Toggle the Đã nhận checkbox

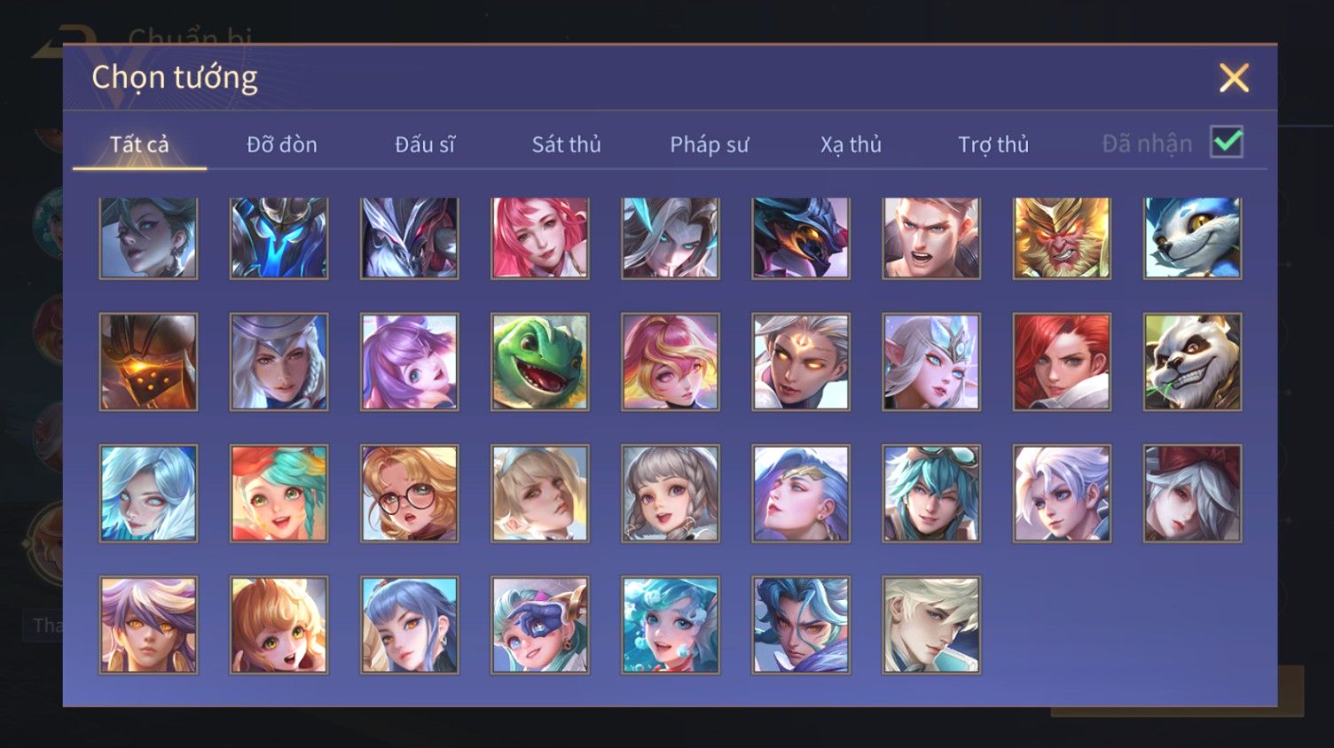[1227, 143]
